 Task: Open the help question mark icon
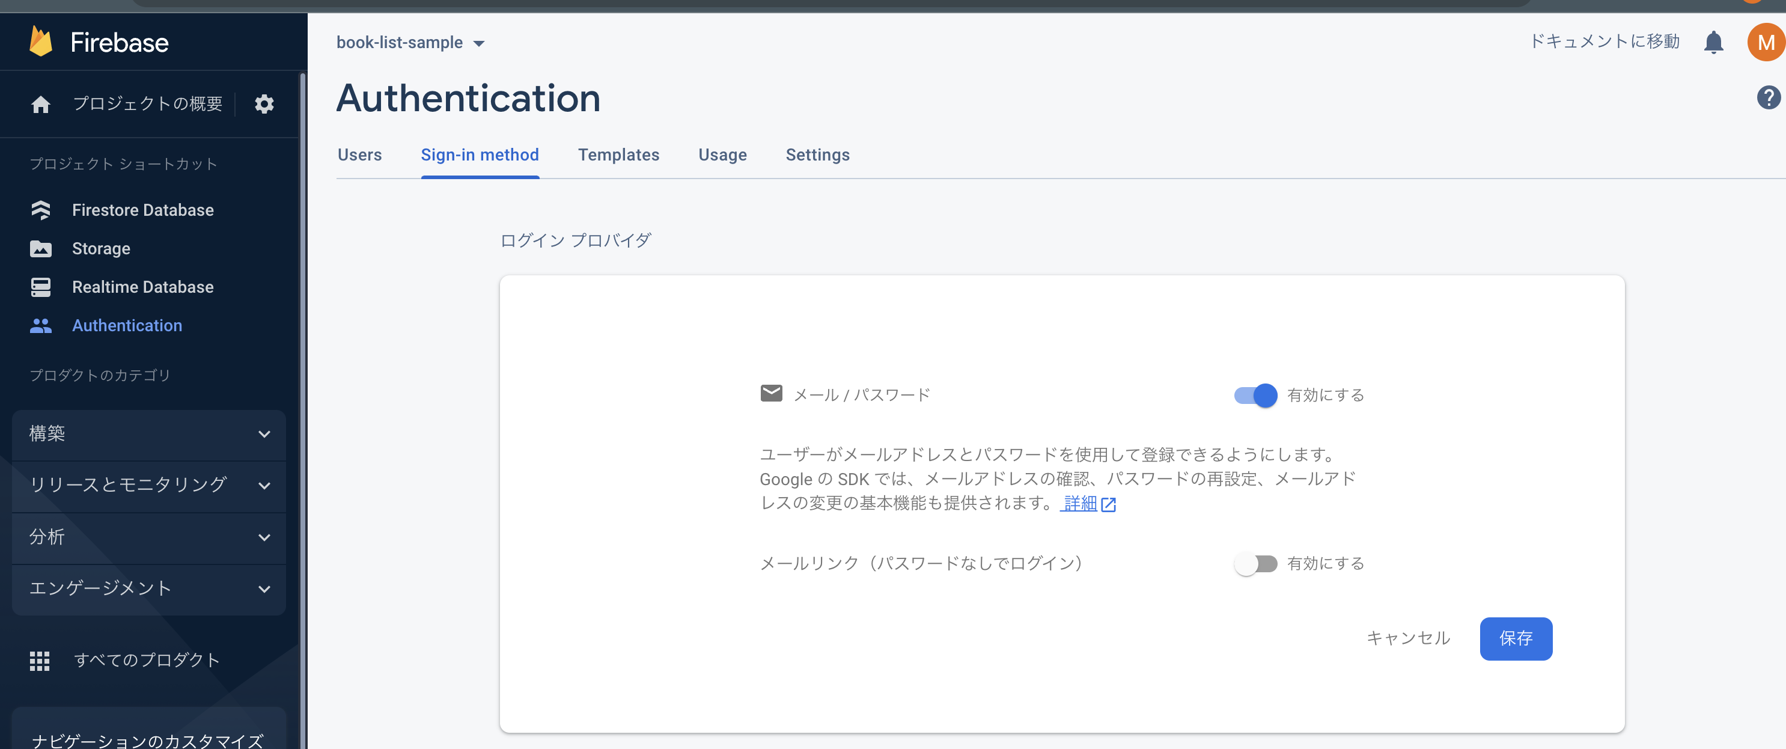1768,97
